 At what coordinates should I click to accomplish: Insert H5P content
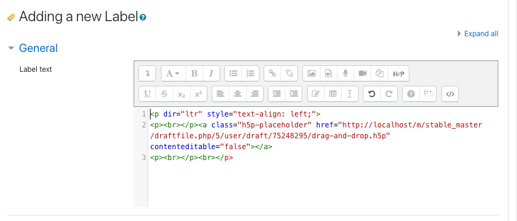[x=398, y=73]
